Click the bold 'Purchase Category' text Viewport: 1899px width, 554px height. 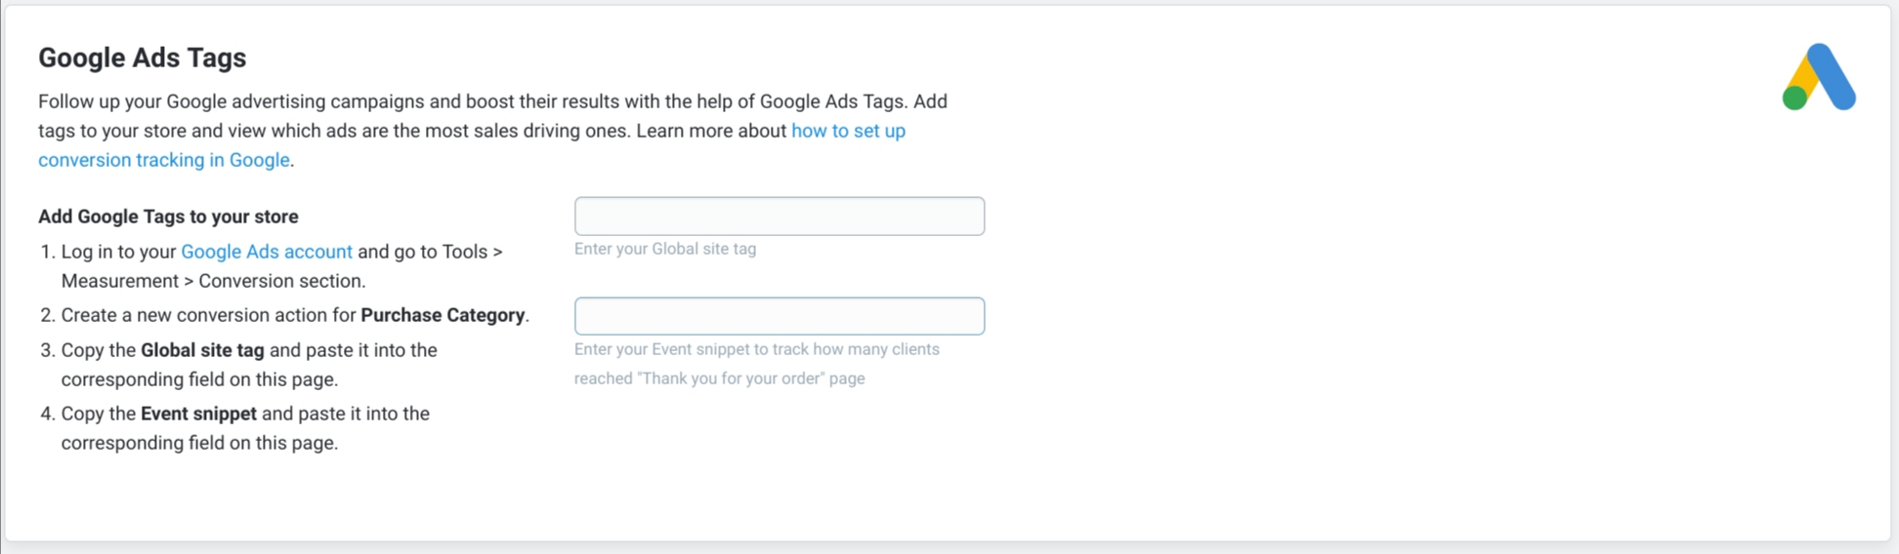click(x=443, y=315)
